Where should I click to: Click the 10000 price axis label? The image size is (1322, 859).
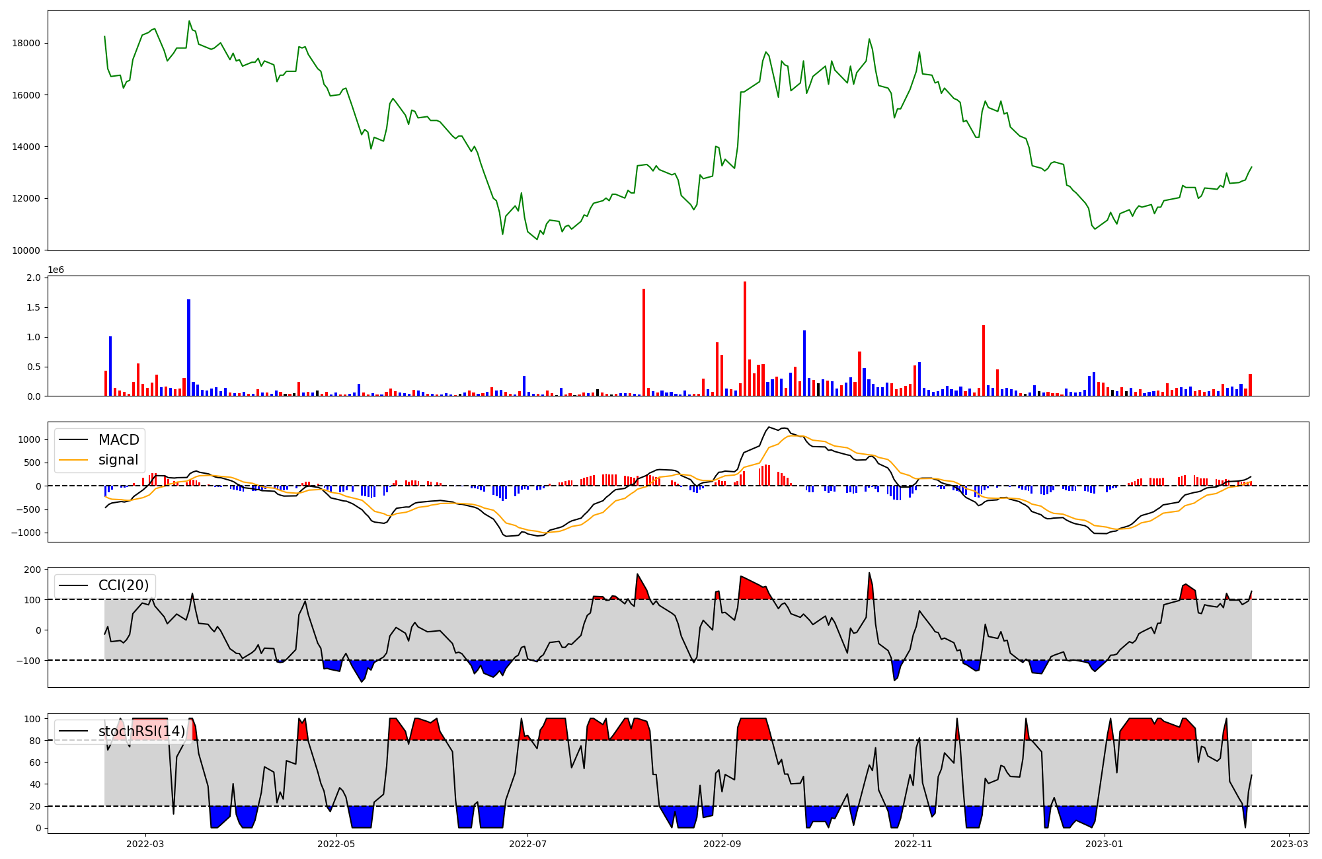pyautogui.click(x=26, y=250)
